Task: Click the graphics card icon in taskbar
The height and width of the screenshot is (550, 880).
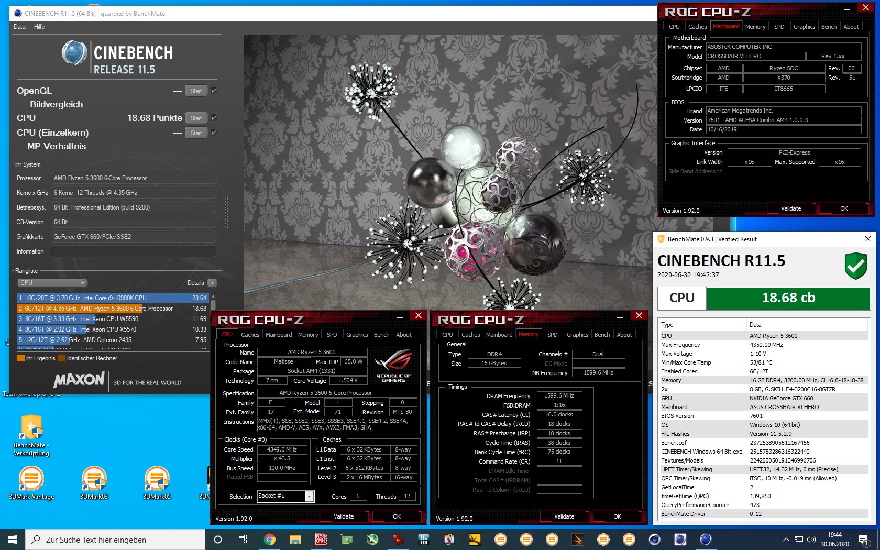Action: tap(346, 540)
